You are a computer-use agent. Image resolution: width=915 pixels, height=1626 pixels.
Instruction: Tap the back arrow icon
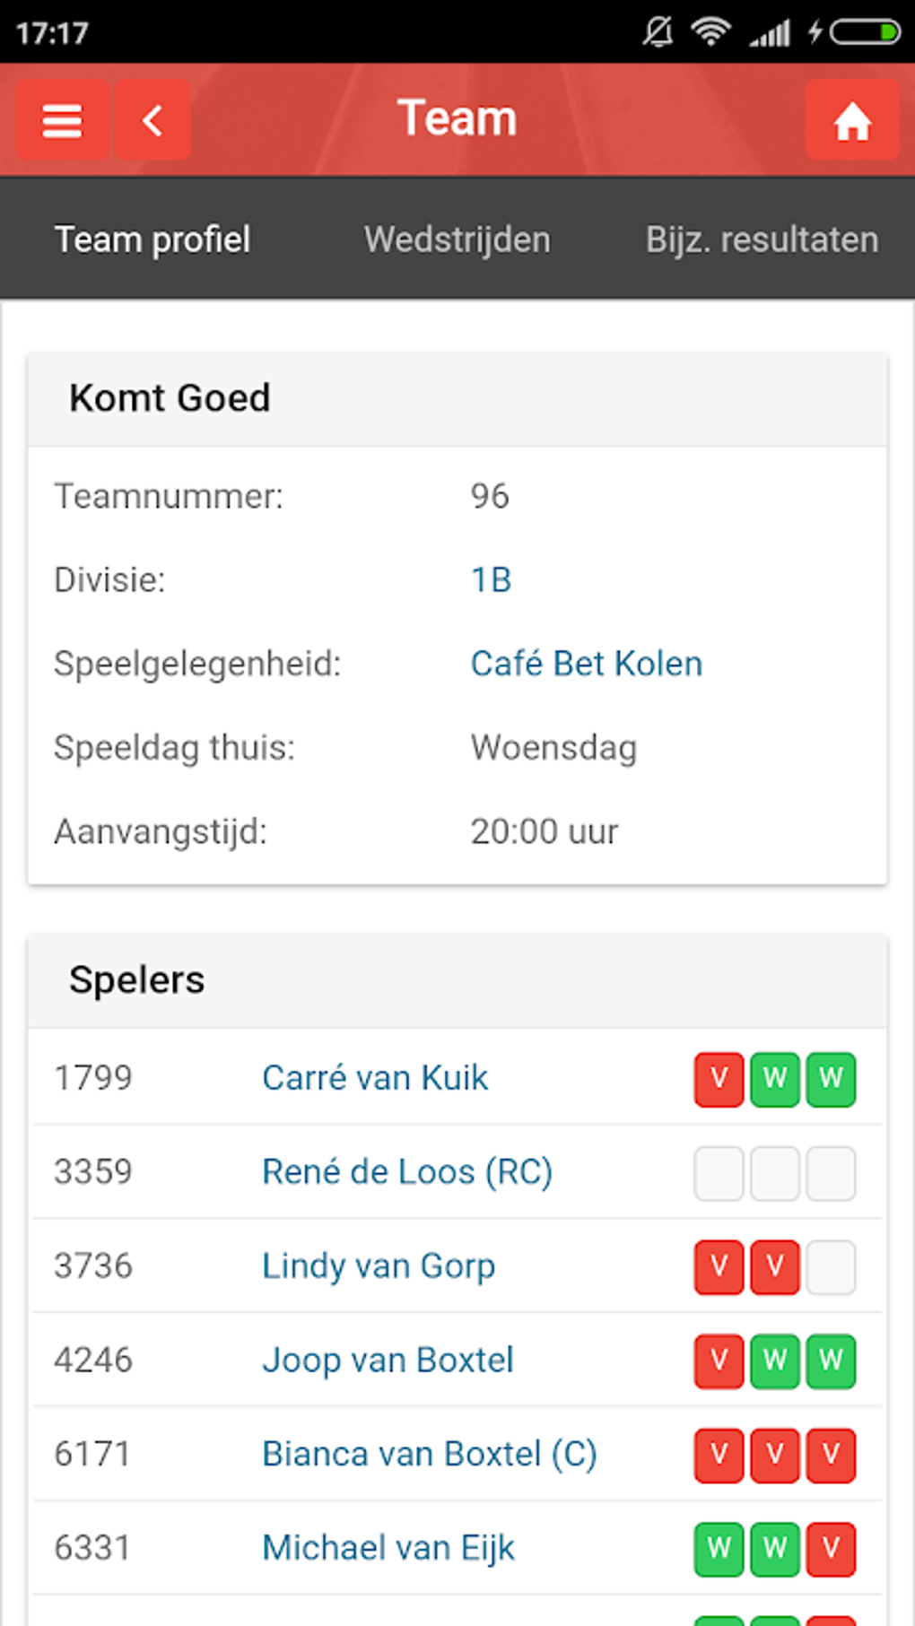(x=152, y=119)
